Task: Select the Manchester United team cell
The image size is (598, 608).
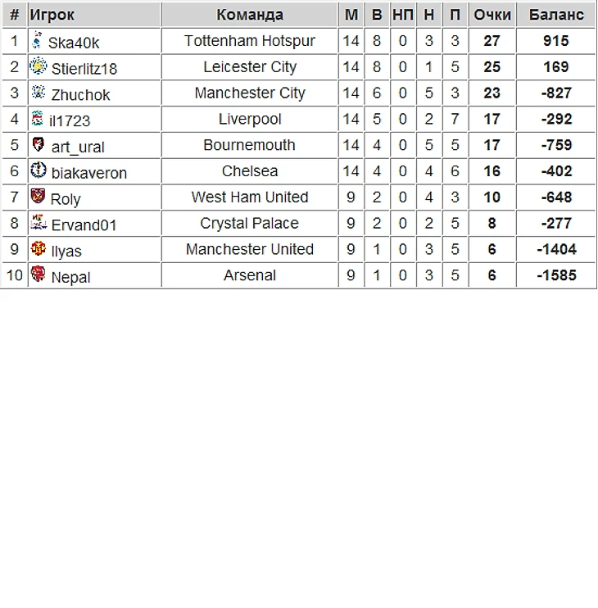Action: pyautogui.click(x=250, y=249)
